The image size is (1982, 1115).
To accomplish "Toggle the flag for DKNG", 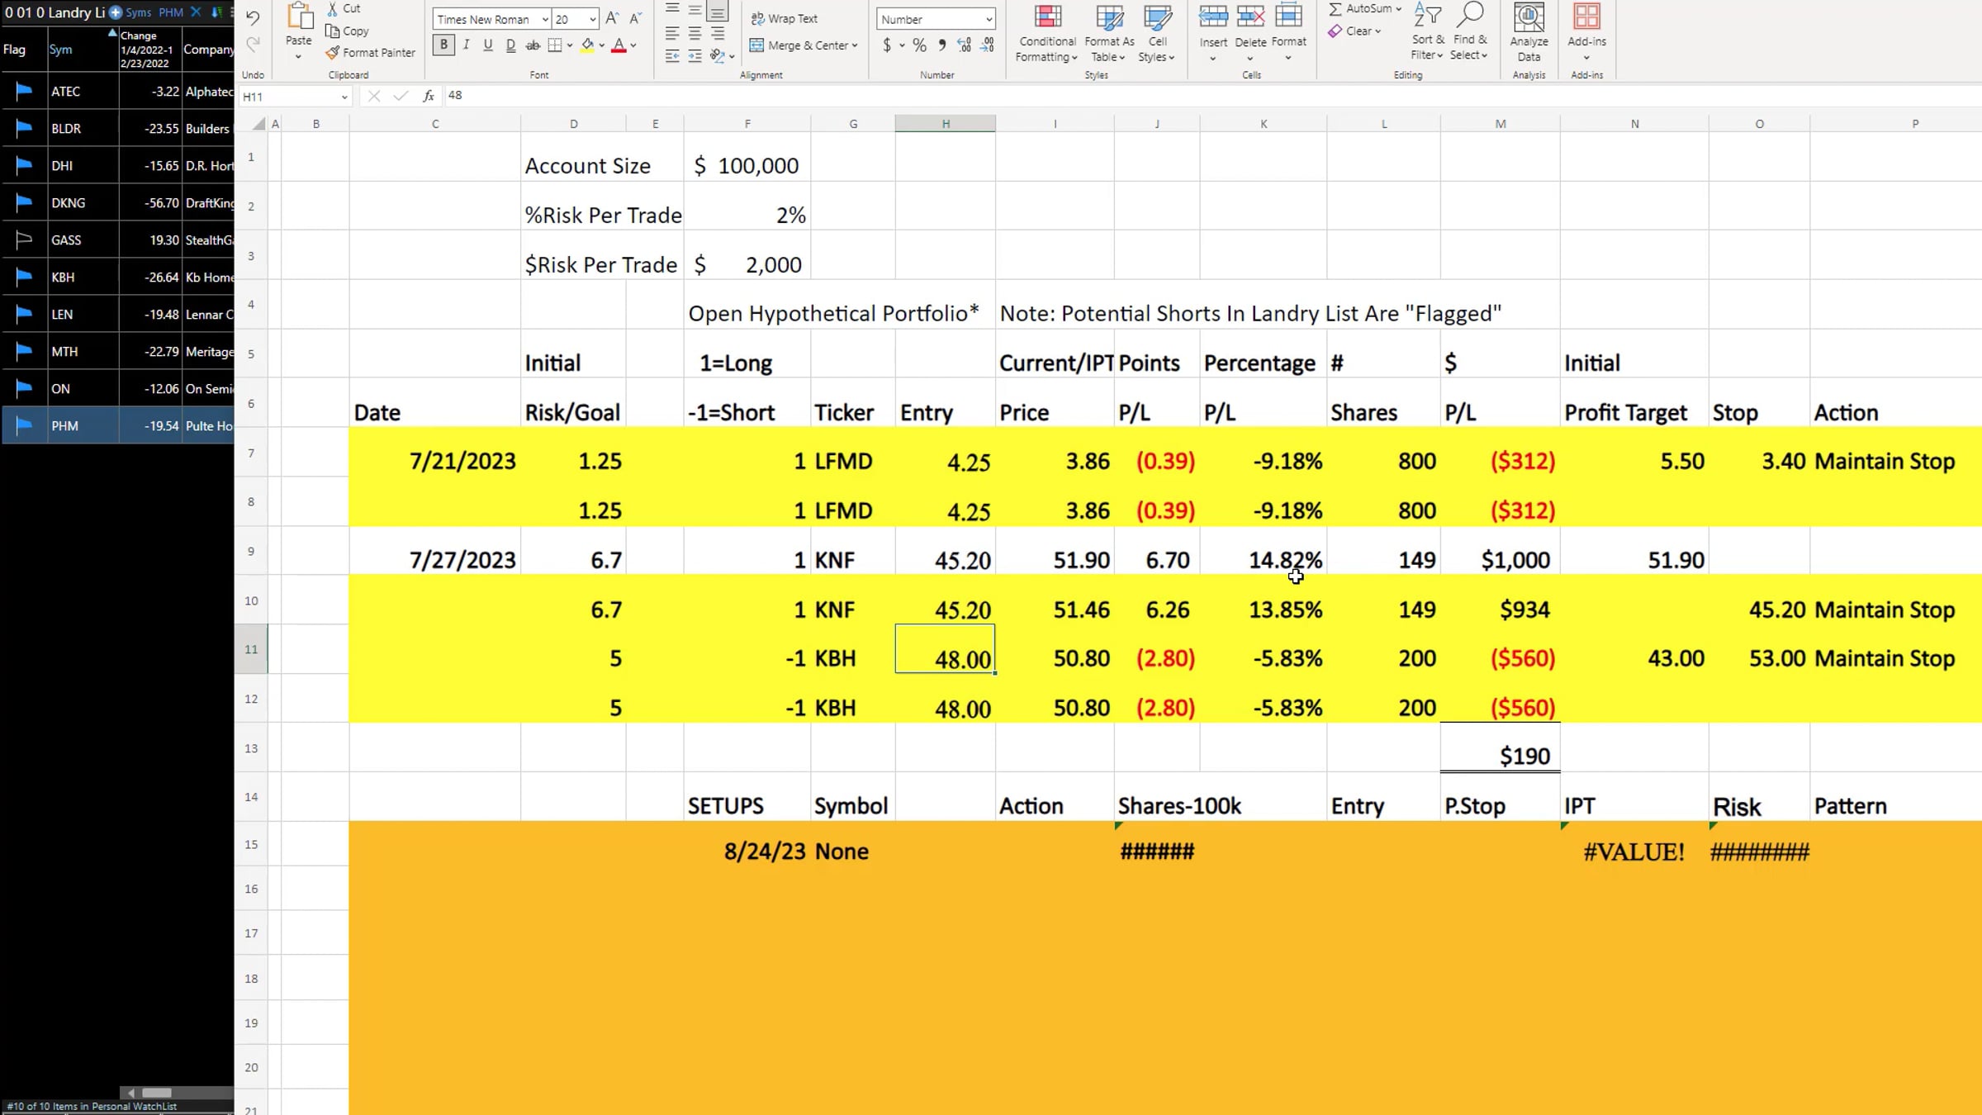I will click(x=24, y=202).
